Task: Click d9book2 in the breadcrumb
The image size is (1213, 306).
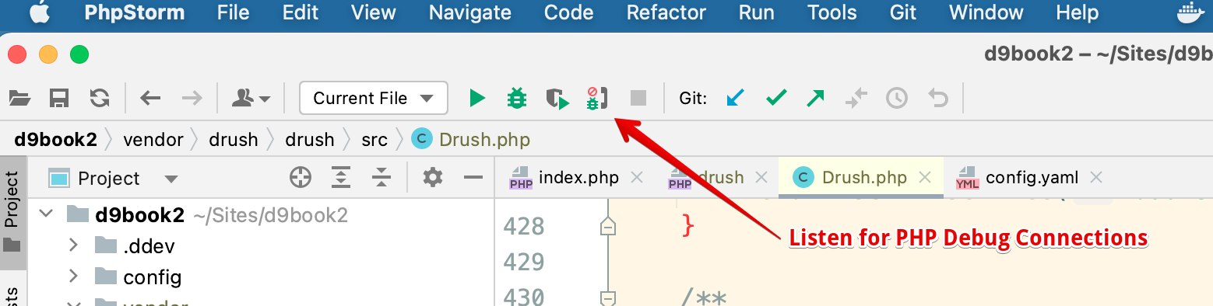Action: [55, 140]
